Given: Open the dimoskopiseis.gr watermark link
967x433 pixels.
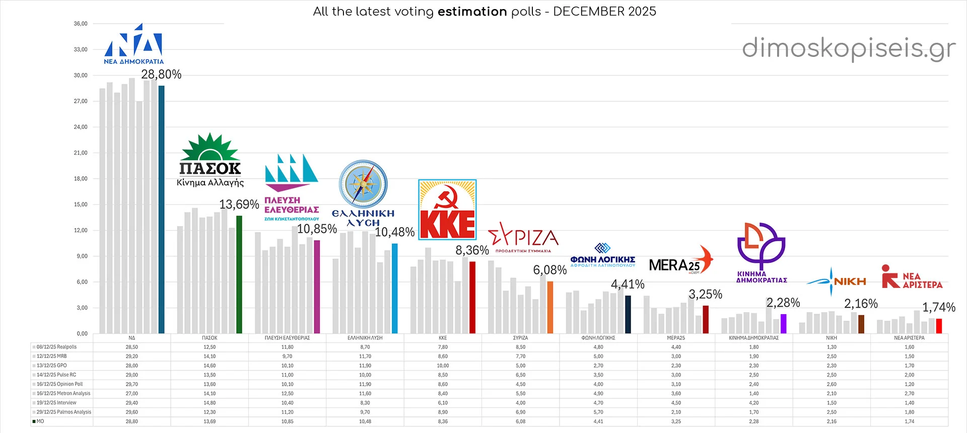Looking at the screenshot, I should pyautogui.click(x=849, y=49).
